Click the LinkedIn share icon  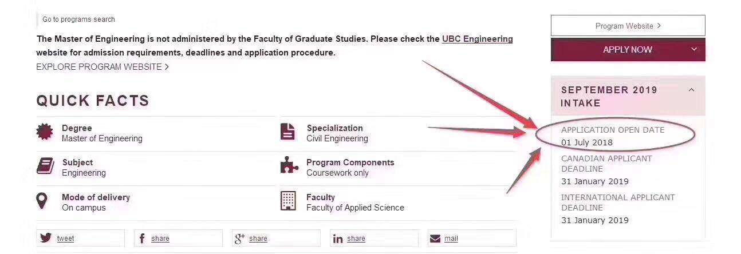click(338, 239)
